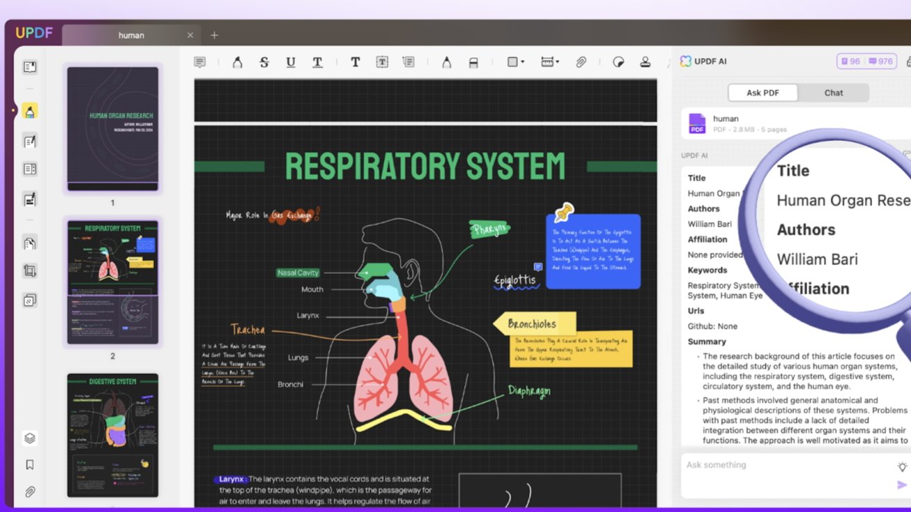The image size is (911, 512).
Task: Click the attach file paperclip in toolbar
Action: (580, 62)
